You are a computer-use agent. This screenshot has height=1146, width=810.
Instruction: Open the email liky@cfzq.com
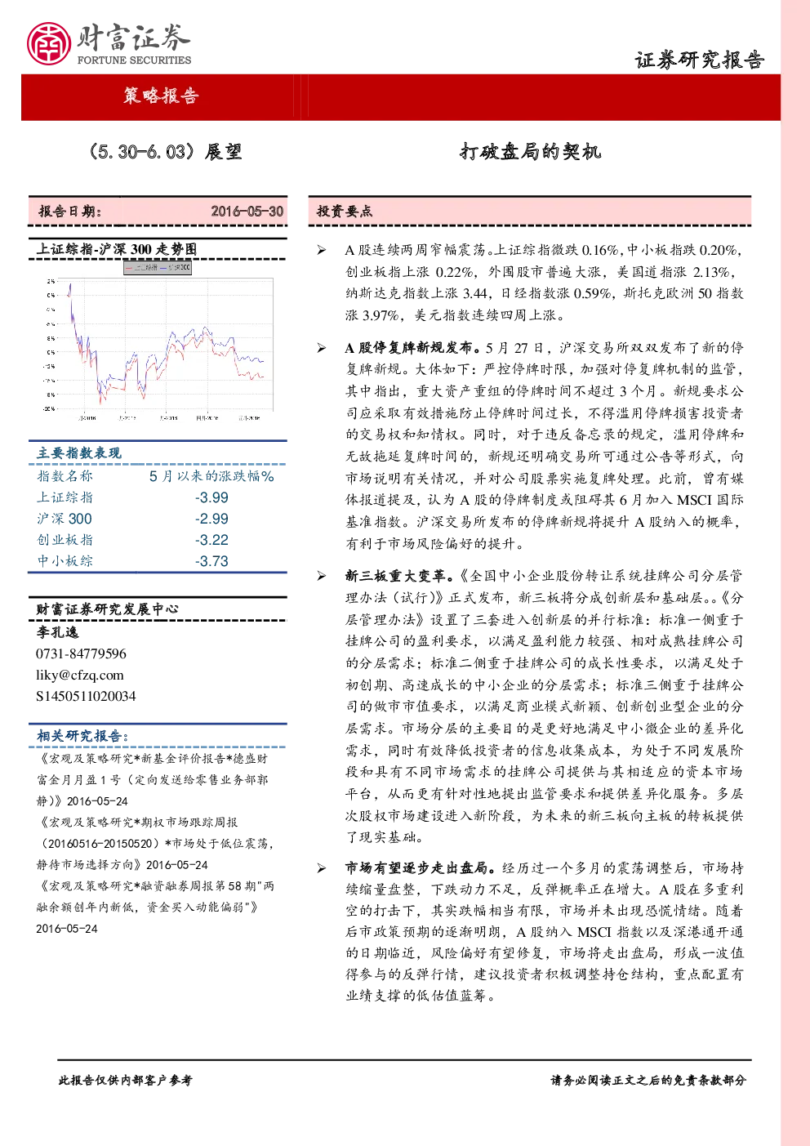(x=80, y=675)
